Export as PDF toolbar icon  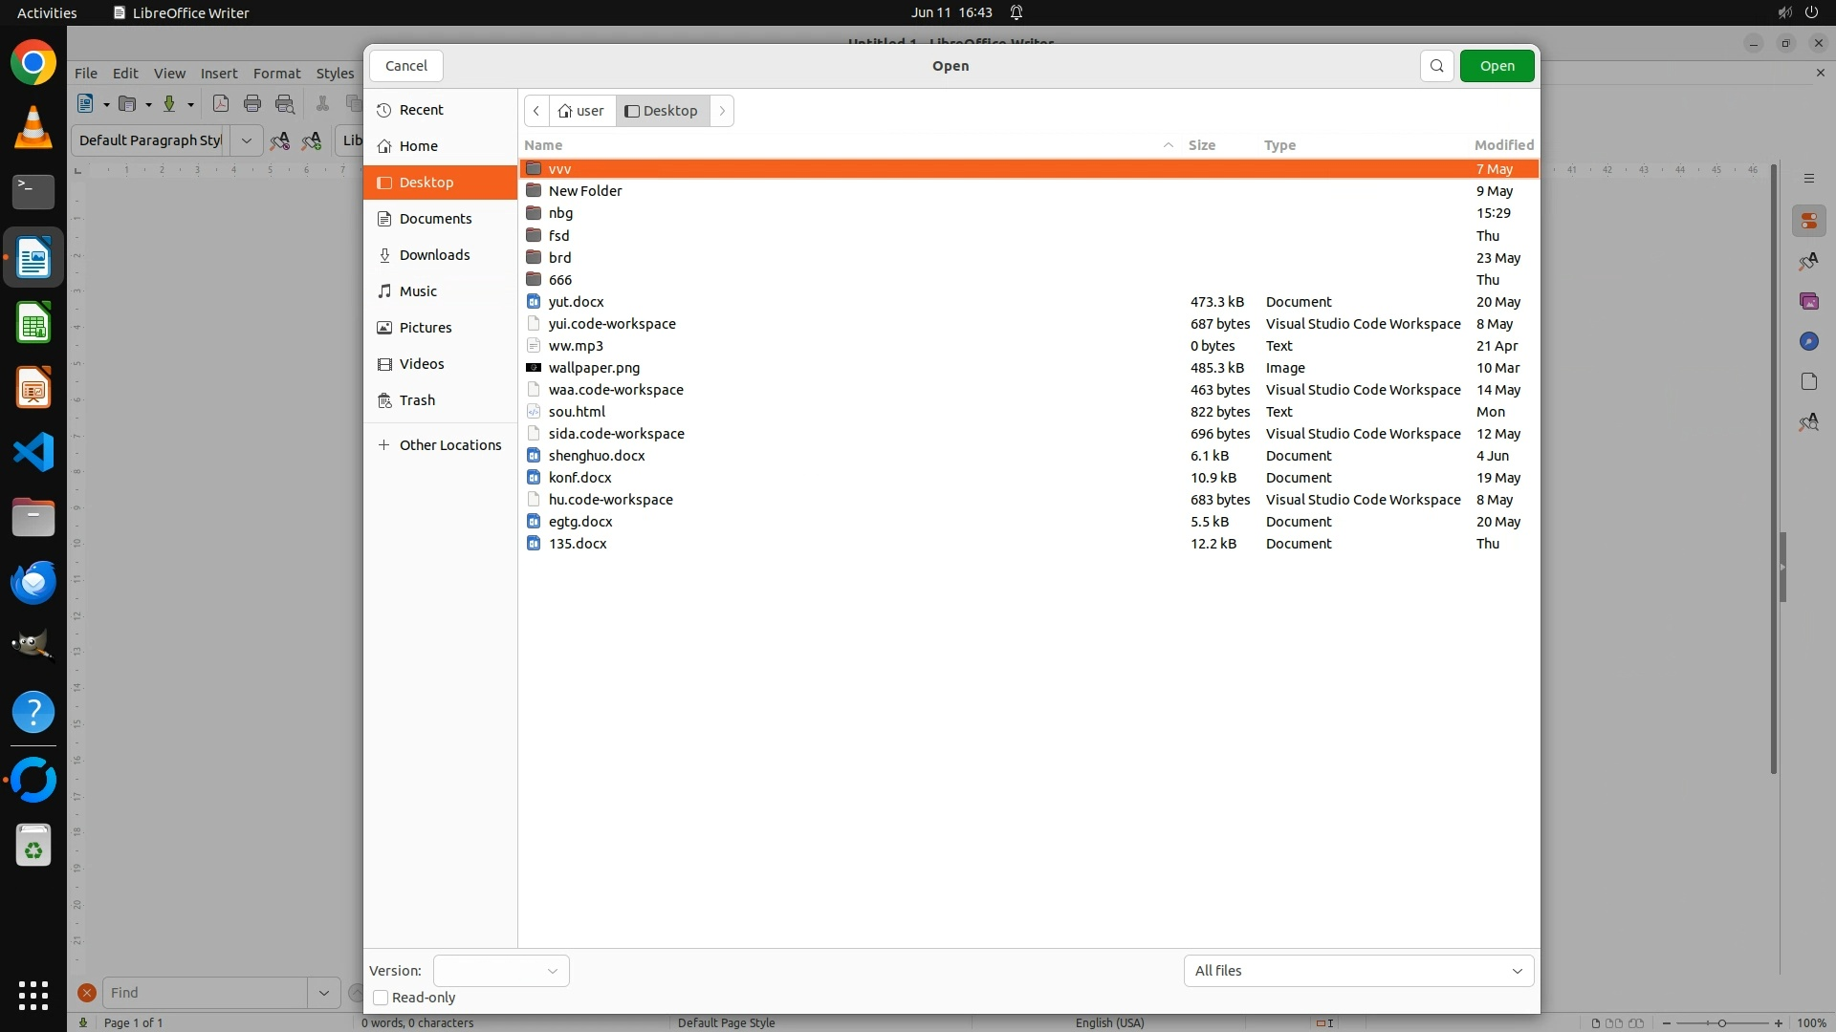point(221,104)
